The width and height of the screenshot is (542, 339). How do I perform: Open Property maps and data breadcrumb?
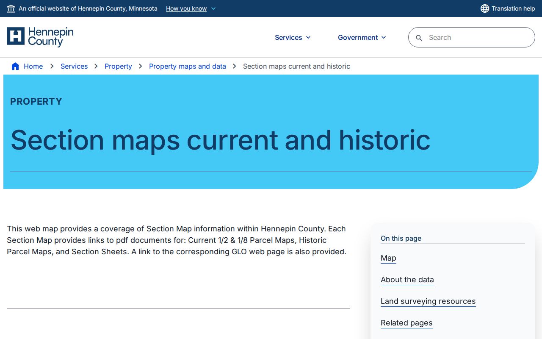(188, 66)
